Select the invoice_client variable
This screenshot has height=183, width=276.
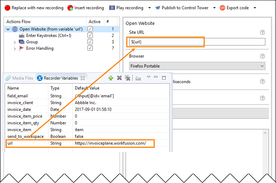tap(20, 103)
